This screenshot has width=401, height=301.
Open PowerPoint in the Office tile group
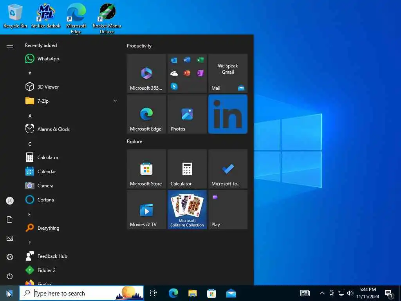click(x=187, y=73)
